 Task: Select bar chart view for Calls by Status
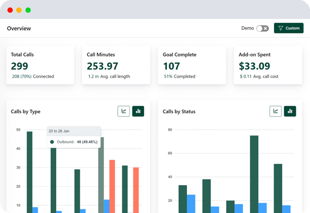click(x=290, y=112)
